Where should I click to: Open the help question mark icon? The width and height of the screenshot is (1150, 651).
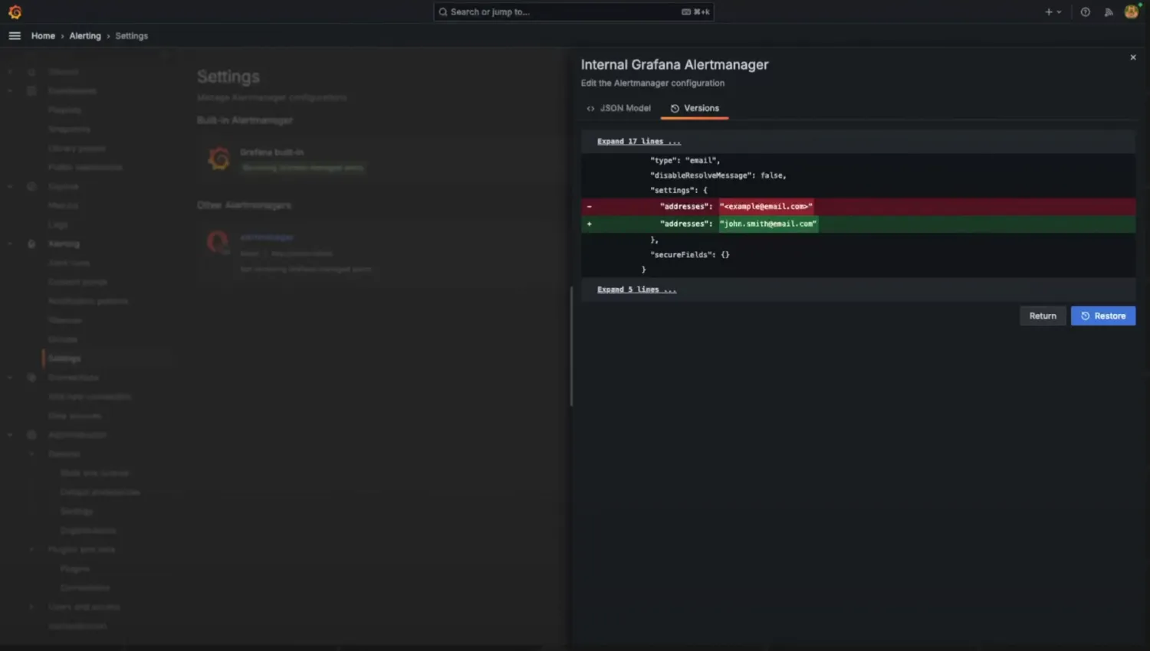point(1085,11)
